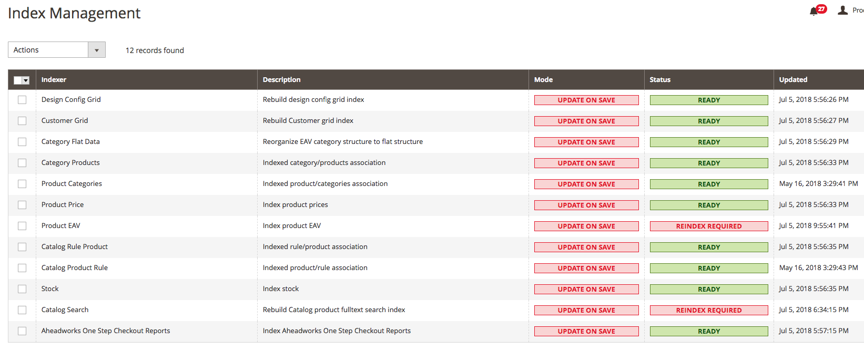This screenshot has width=864, height=351.
Task: Open the notifications bell icon
Action: [x=814, y=11]
